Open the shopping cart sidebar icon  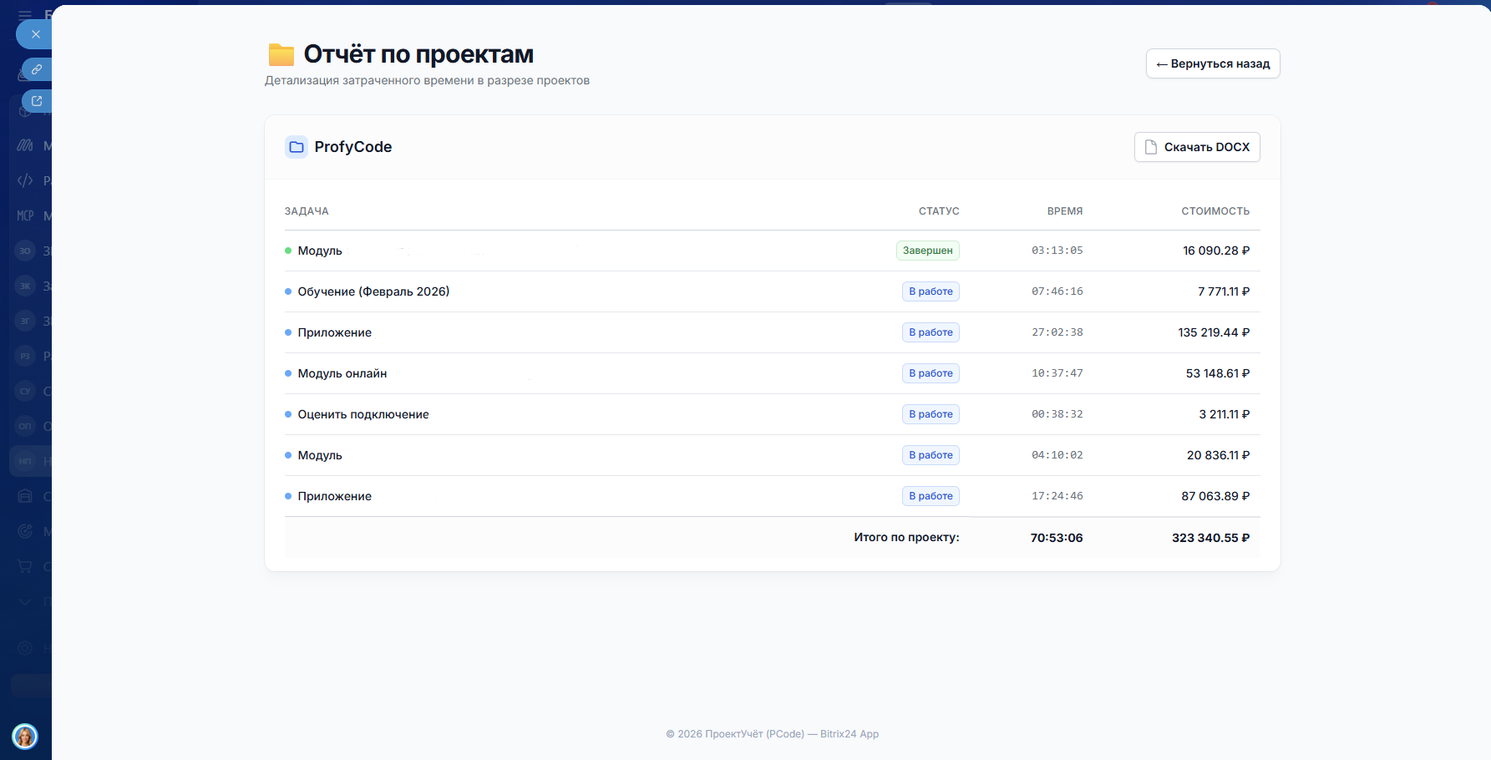pyautogui.click(x=25, y=566)
